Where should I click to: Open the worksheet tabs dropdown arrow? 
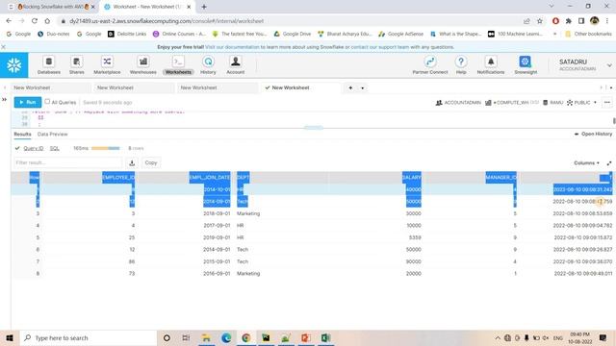[x=362, y=87]
